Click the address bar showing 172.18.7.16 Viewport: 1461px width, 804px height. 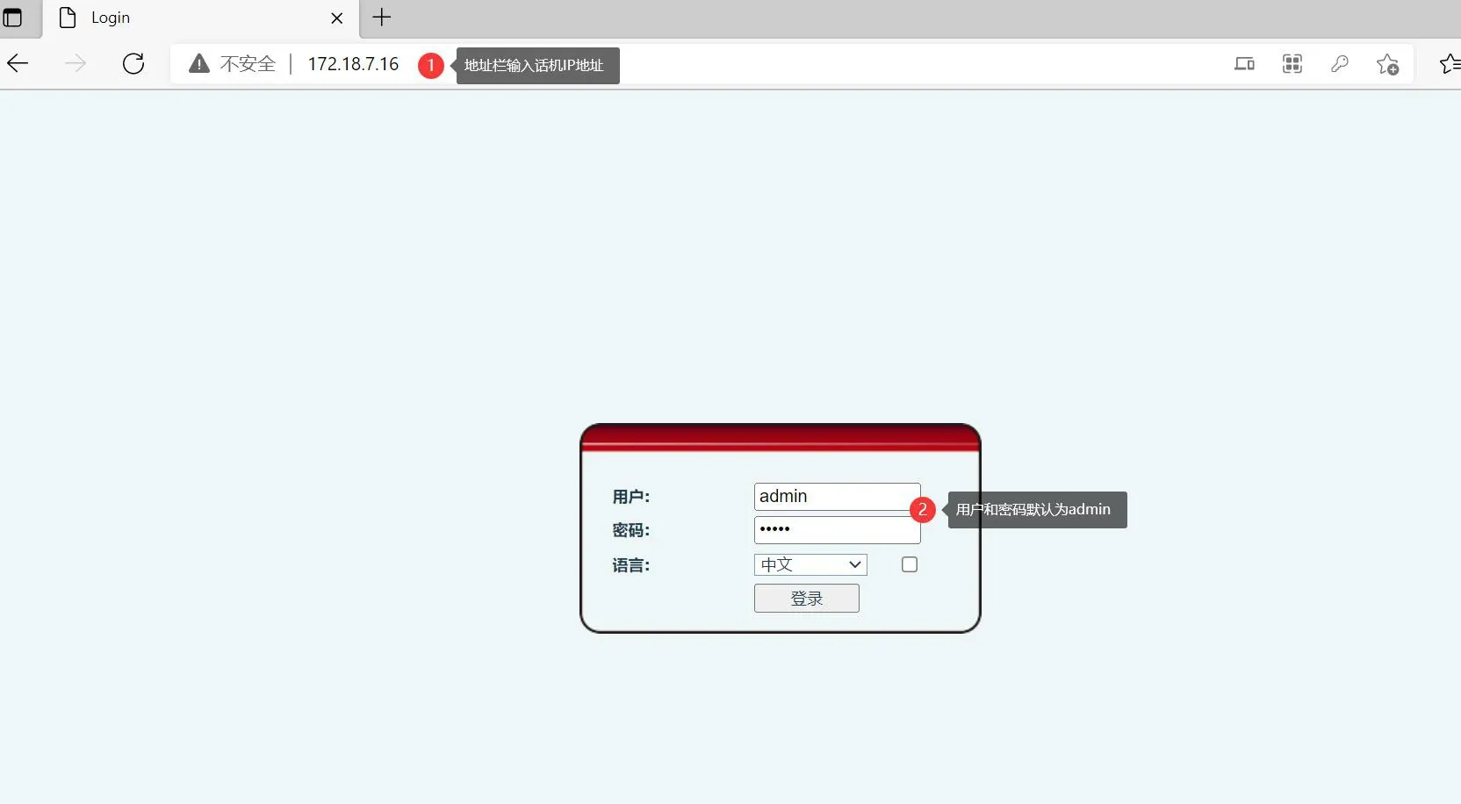[x=353, y=63]
